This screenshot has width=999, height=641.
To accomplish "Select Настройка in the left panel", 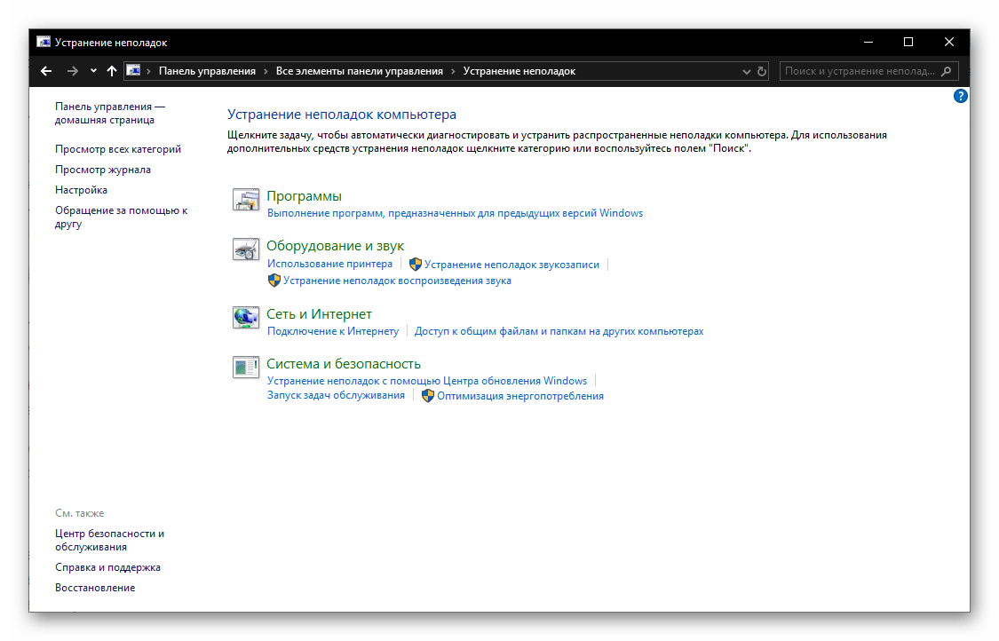I will coord(81,189).
